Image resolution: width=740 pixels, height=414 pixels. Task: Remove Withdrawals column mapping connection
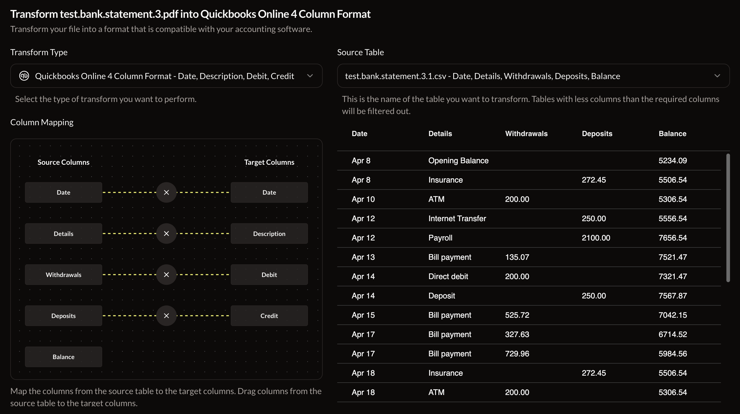166,274
